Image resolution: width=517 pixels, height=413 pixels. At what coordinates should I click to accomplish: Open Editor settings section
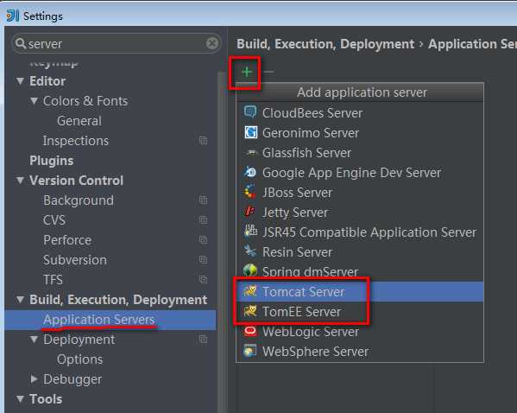(47, 81)
